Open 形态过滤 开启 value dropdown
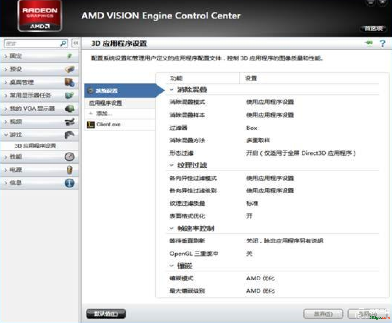This screenshot has height=323, width=392. [301, 153]
